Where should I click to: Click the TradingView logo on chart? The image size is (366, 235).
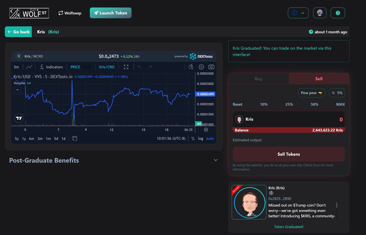[x=19, y=118]
